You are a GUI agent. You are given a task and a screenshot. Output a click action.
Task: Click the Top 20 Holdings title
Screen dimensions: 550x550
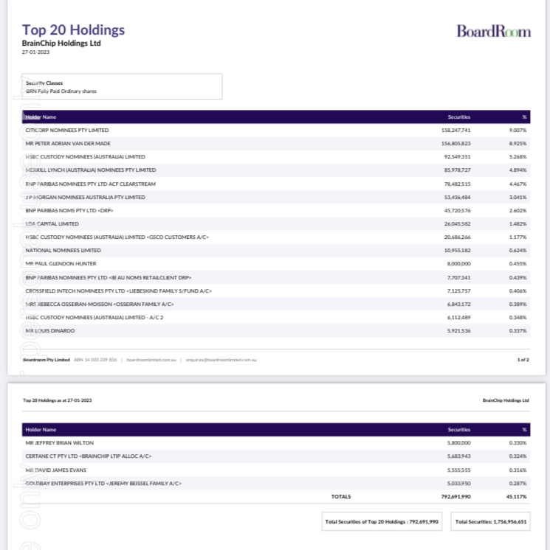coord(73,29)
